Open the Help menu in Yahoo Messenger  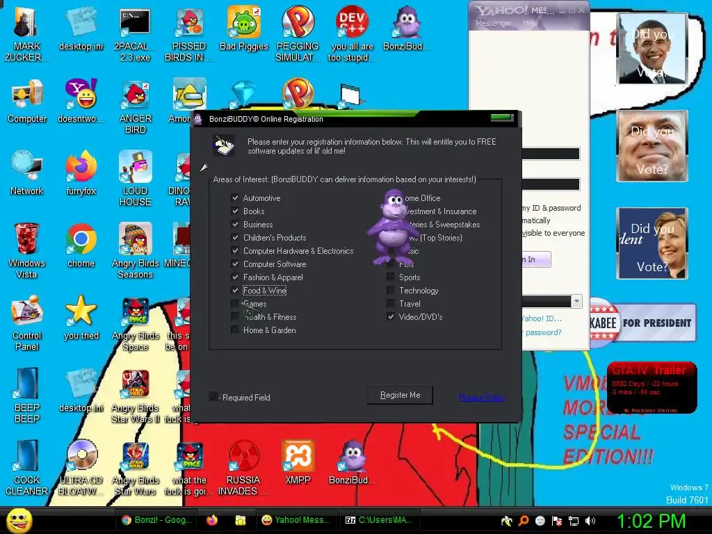coord(529,23)
